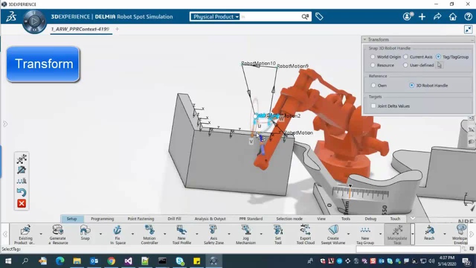Select Tag/TagGroup radio button
The width and height of the screenshot is (476, 268).
coord(438,57)
